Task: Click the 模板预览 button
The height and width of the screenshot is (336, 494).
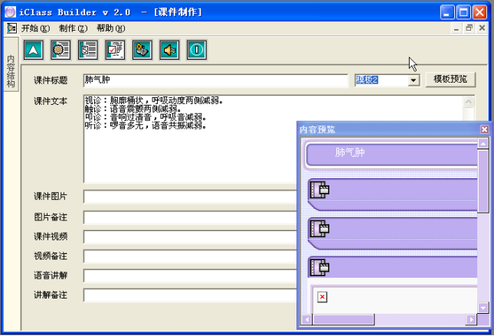Action: (450, 79)
